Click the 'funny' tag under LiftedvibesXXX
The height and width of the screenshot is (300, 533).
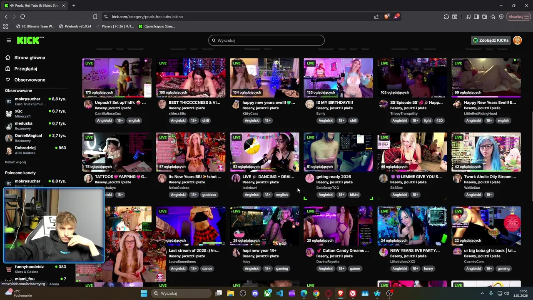(x=428, y=269)
